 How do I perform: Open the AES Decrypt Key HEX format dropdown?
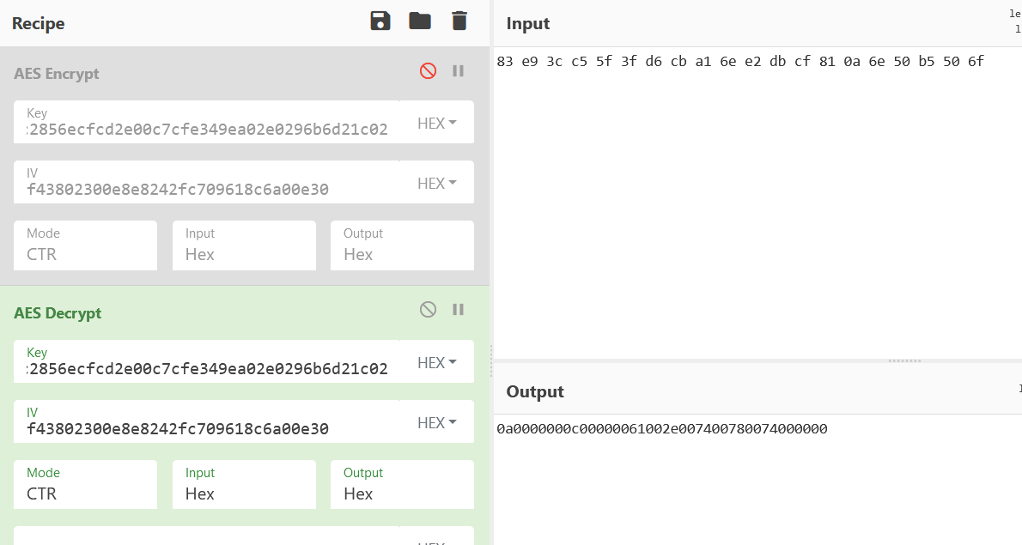point(436,362)
